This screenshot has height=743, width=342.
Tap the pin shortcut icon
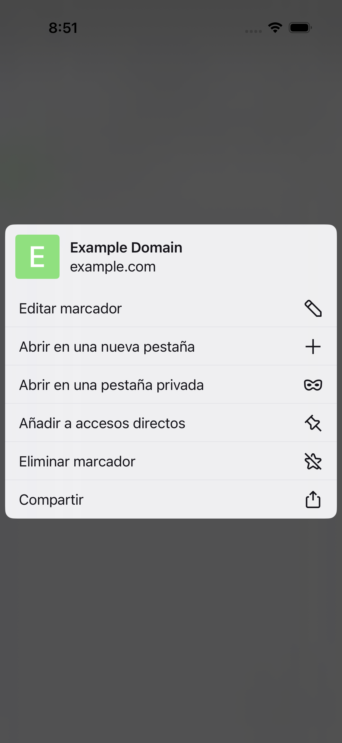pos(313,423)
